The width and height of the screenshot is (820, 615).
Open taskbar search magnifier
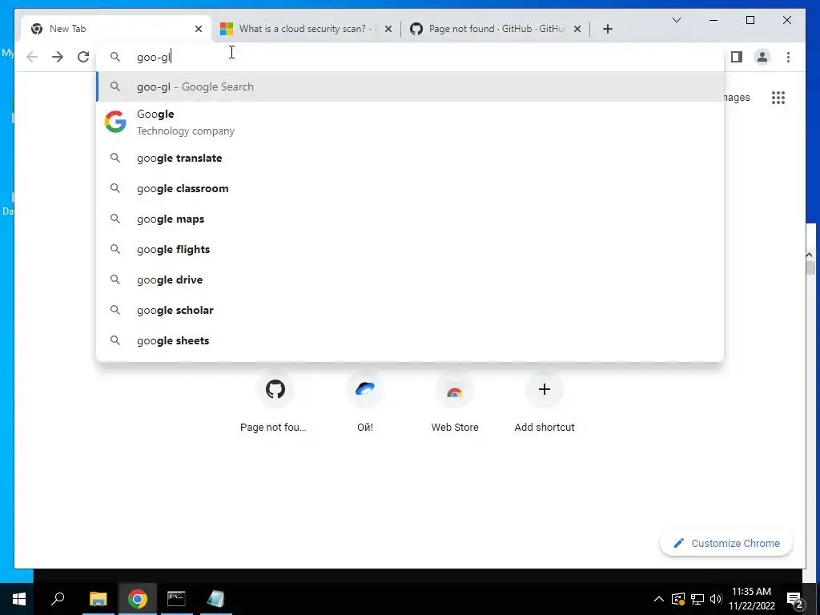click(58, 599)
